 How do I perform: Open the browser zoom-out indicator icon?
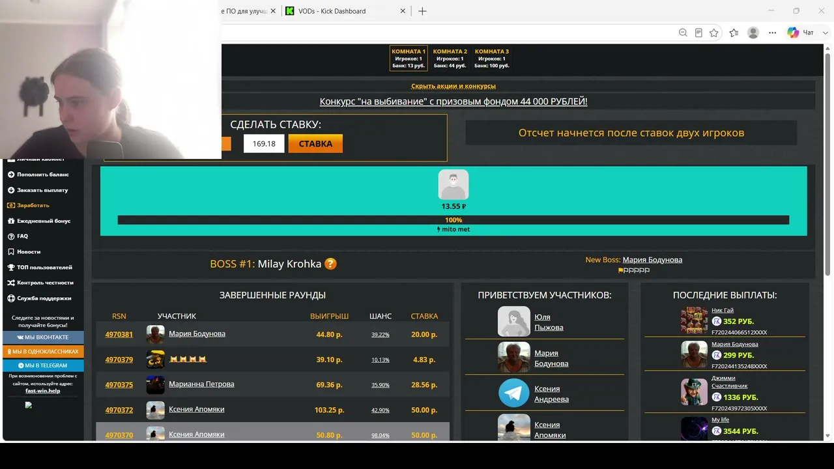[683, 33]
